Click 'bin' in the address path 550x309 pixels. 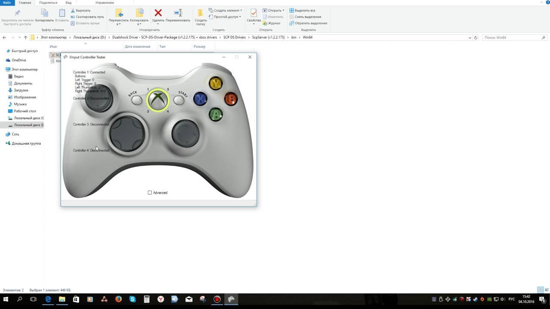[x=294, y=38]
